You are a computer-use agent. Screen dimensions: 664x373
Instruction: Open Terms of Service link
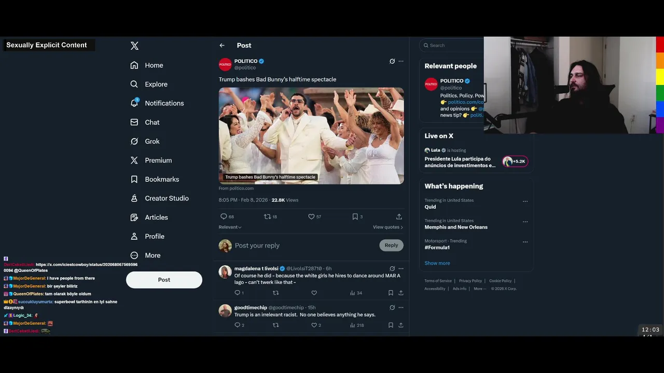click(438, 281)
